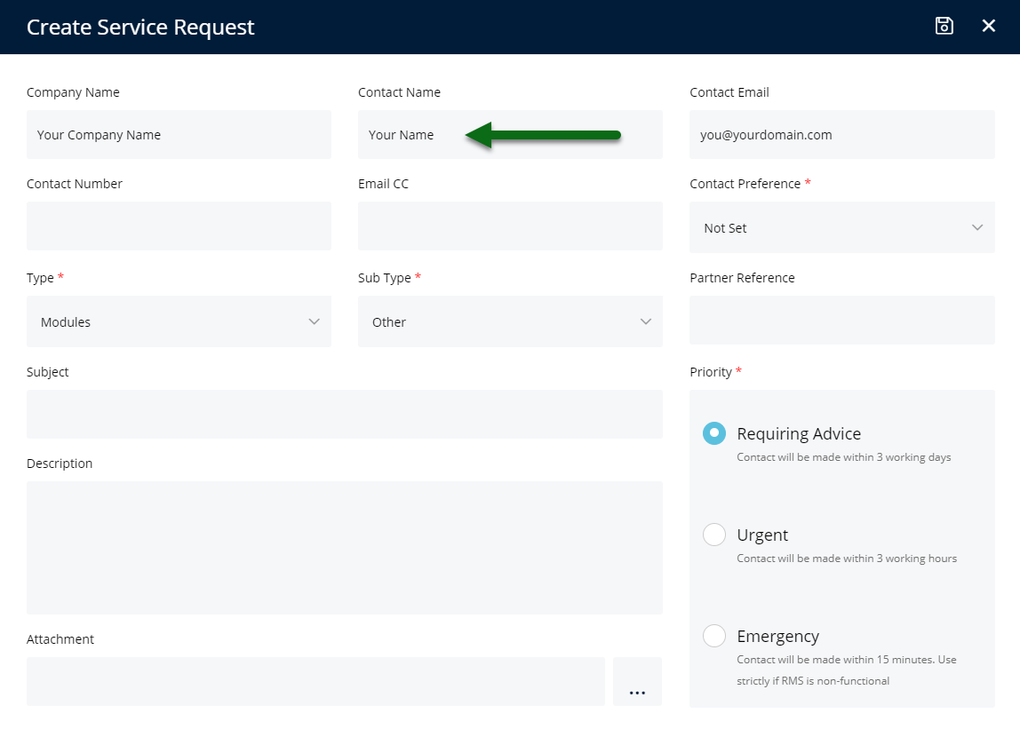The height and width of the screenshot is (745, 1020).
Task: Click the 'Create Service Request' title
Action: point(140,28)
